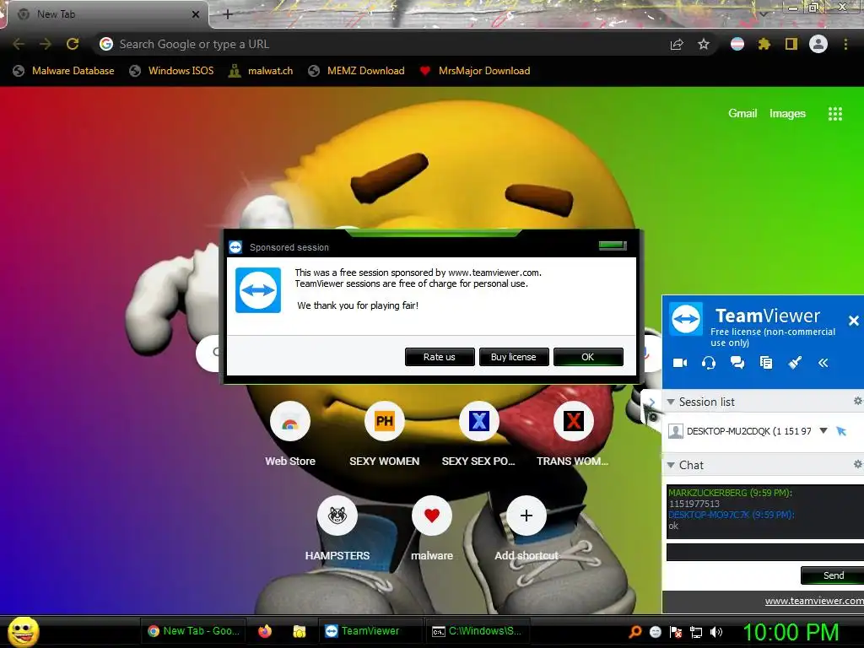
Task: Click the striped flag extension icon
Action: click(x=737, y=44)
